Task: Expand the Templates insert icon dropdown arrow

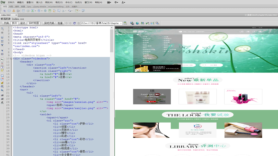Action: 80,11
